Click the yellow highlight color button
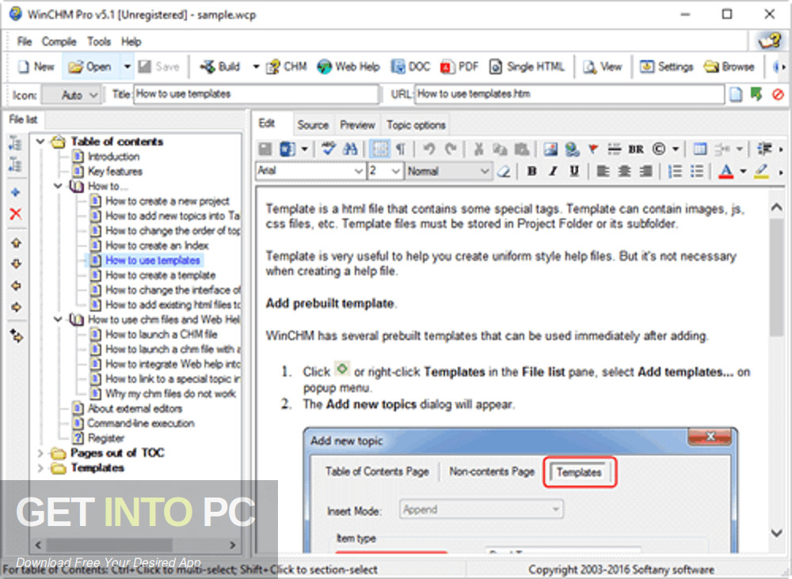Viewport: 792px width, 579px height. [x=762, y=172]
